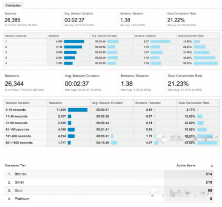Click the 1,717 sessions value

tap(62, 143)
